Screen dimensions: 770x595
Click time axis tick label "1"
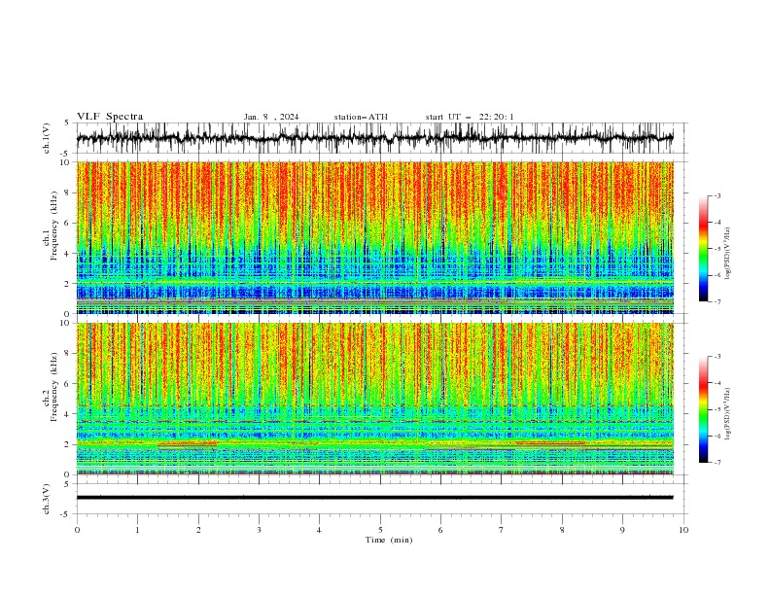(x=137, y=530)
